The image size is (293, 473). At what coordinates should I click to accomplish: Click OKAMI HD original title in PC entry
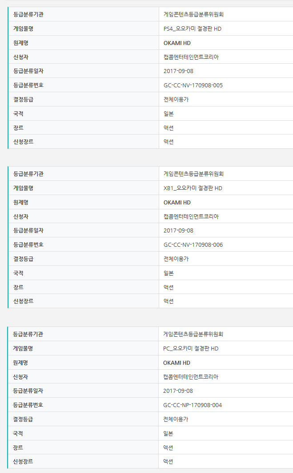[x=177, y=363]
